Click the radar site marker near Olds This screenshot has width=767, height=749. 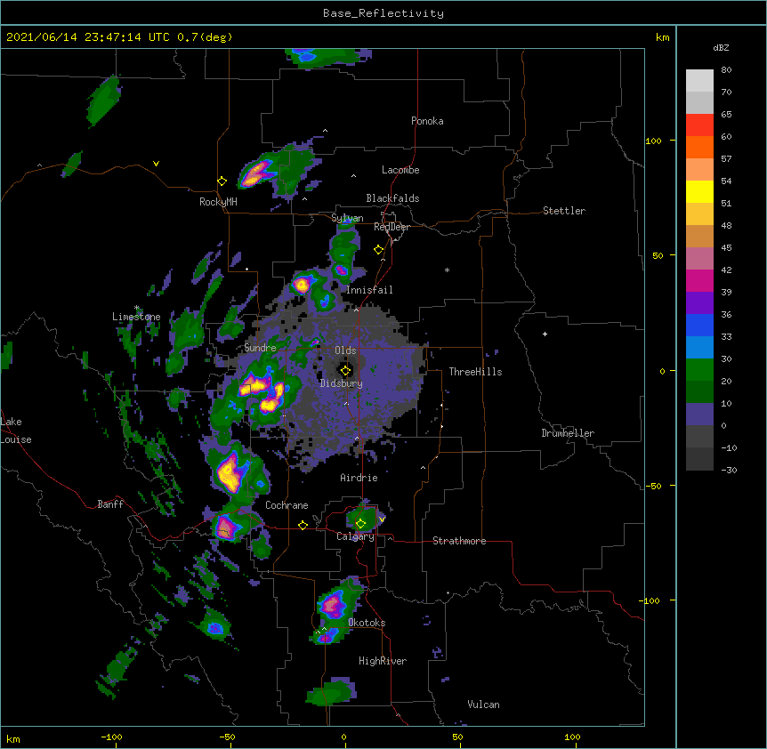(345, 371)
